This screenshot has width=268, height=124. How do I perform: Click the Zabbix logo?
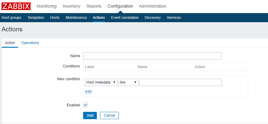point(16,6)
